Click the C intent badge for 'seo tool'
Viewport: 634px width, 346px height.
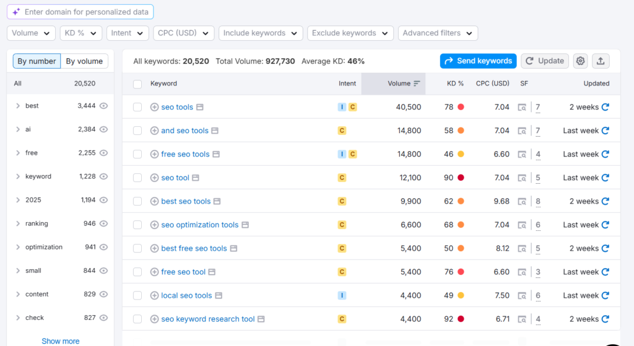(342, 178)
